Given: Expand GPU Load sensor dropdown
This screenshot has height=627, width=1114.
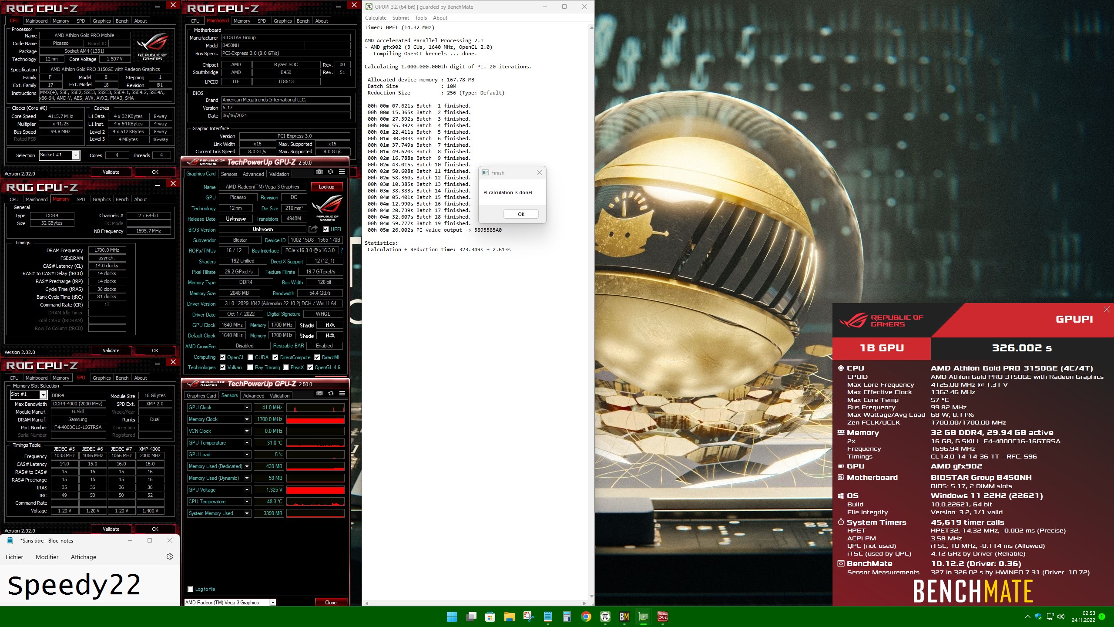Looking at the screenshot, I should click(x=247, y=455).
